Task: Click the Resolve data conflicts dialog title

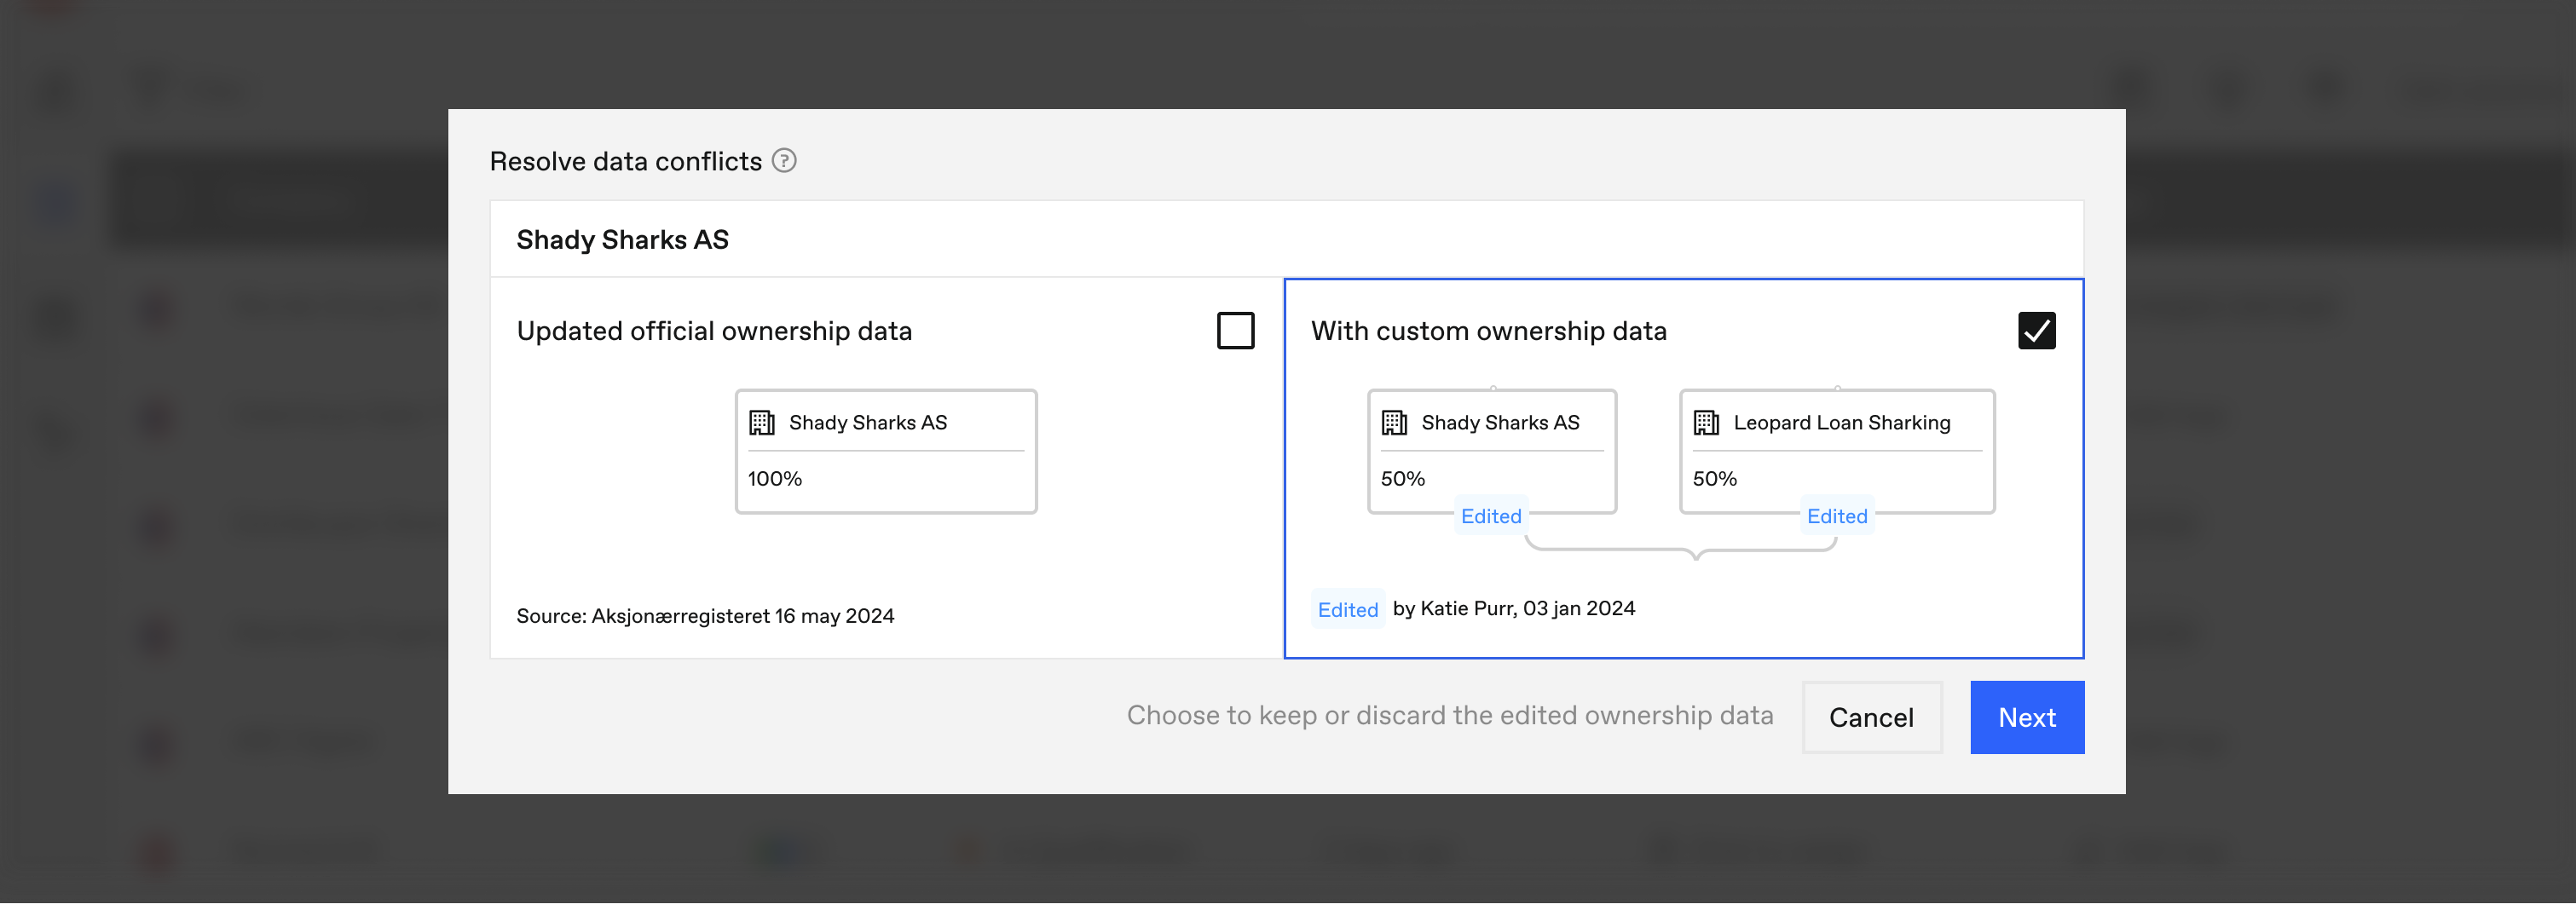Action: click(625, 161)
